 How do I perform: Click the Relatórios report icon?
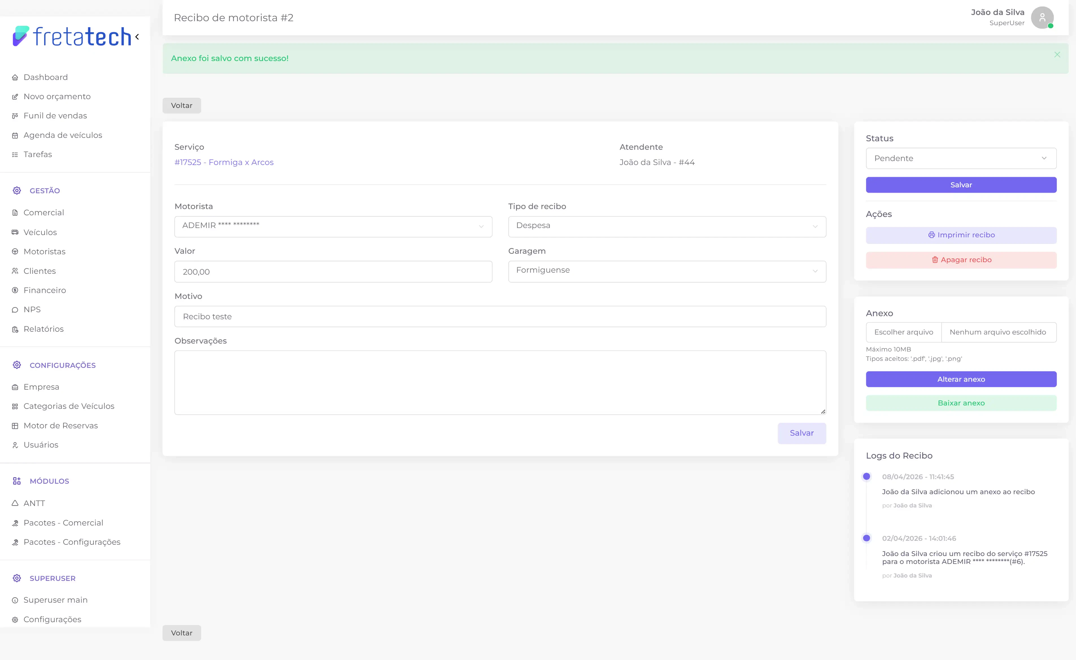[x=15, y=329]
